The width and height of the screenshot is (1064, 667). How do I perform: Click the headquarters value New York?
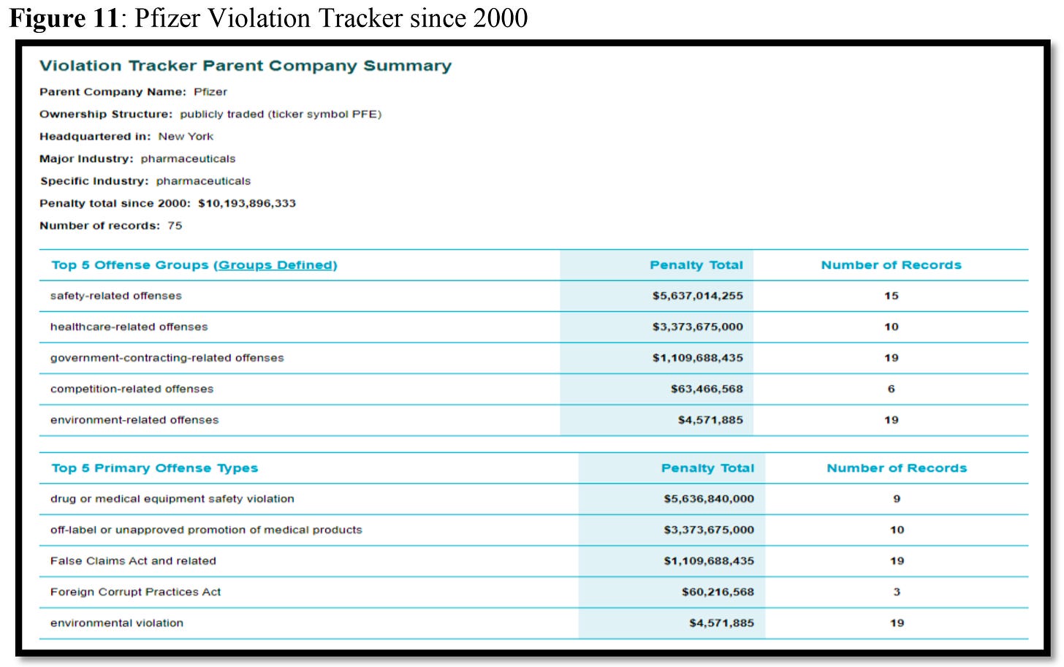pyautogui.click(x=186, y=137)
